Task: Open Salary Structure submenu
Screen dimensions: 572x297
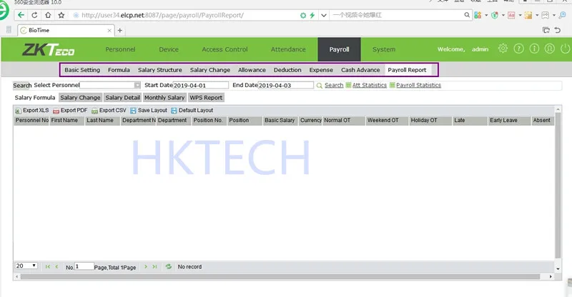Action: 159,70
